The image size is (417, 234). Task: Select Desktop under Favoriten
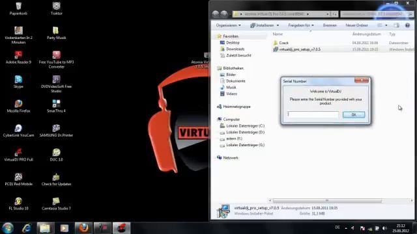click(x=233, y=42)
